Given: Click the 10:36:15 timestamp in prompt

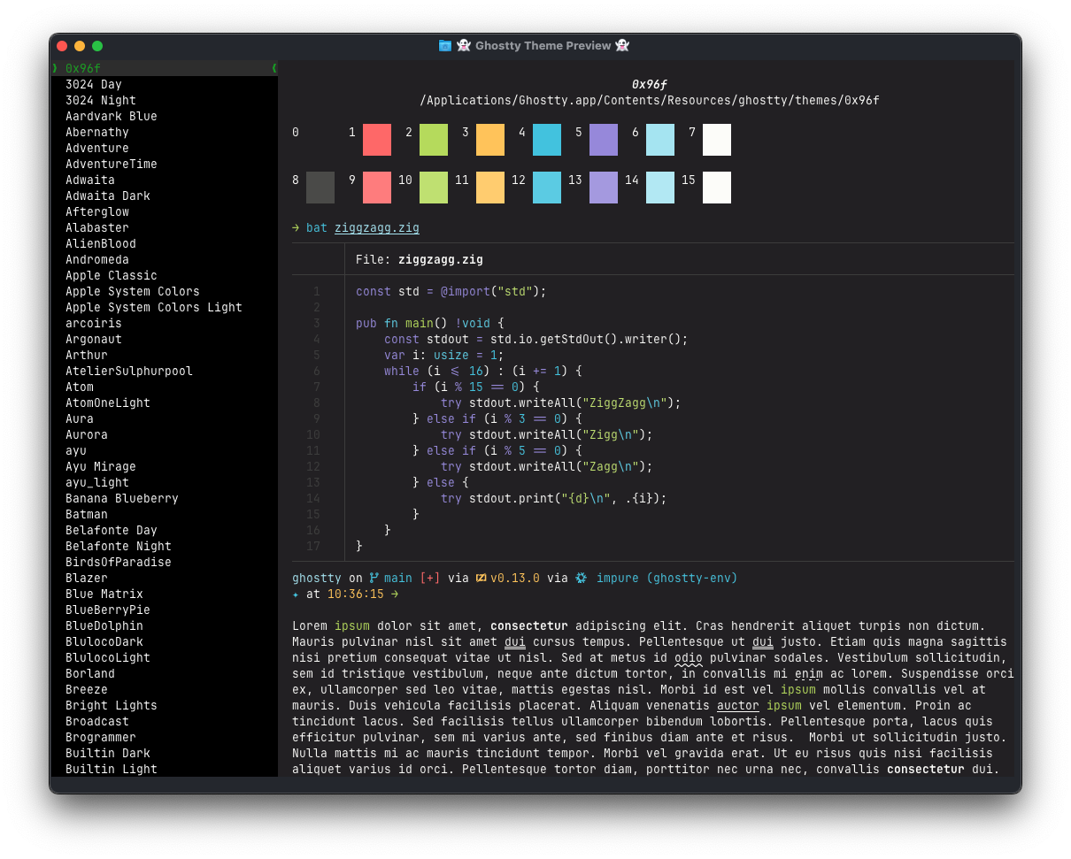Looking at the screenshot, I should click(x=356, y=594).
